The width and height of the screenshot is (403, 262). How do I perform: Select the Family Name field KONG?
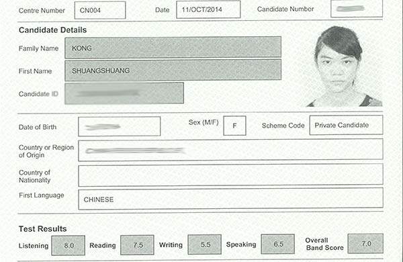[x=173, y=48]
